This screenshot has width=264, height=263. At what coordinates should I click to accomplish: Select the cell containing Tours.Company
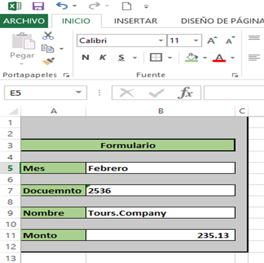point(161,213)
